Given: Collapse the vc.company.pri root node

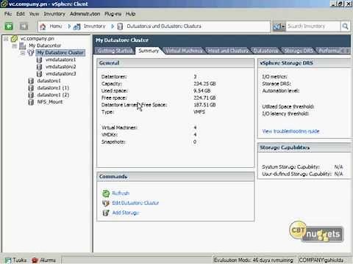Looking at the screenshot, I should [6, 39].
